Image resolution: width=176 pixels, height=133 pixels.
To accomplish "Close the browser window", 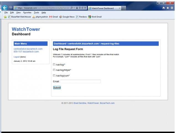I will pyautogui.click(x=170, y=3).
